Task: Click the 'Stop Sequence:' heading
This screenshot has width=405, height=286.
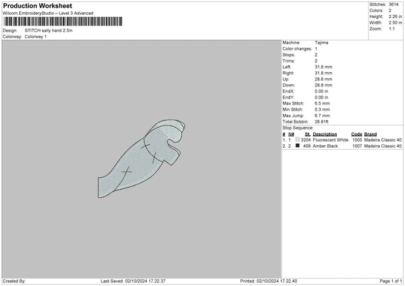Action: (298, 128)
